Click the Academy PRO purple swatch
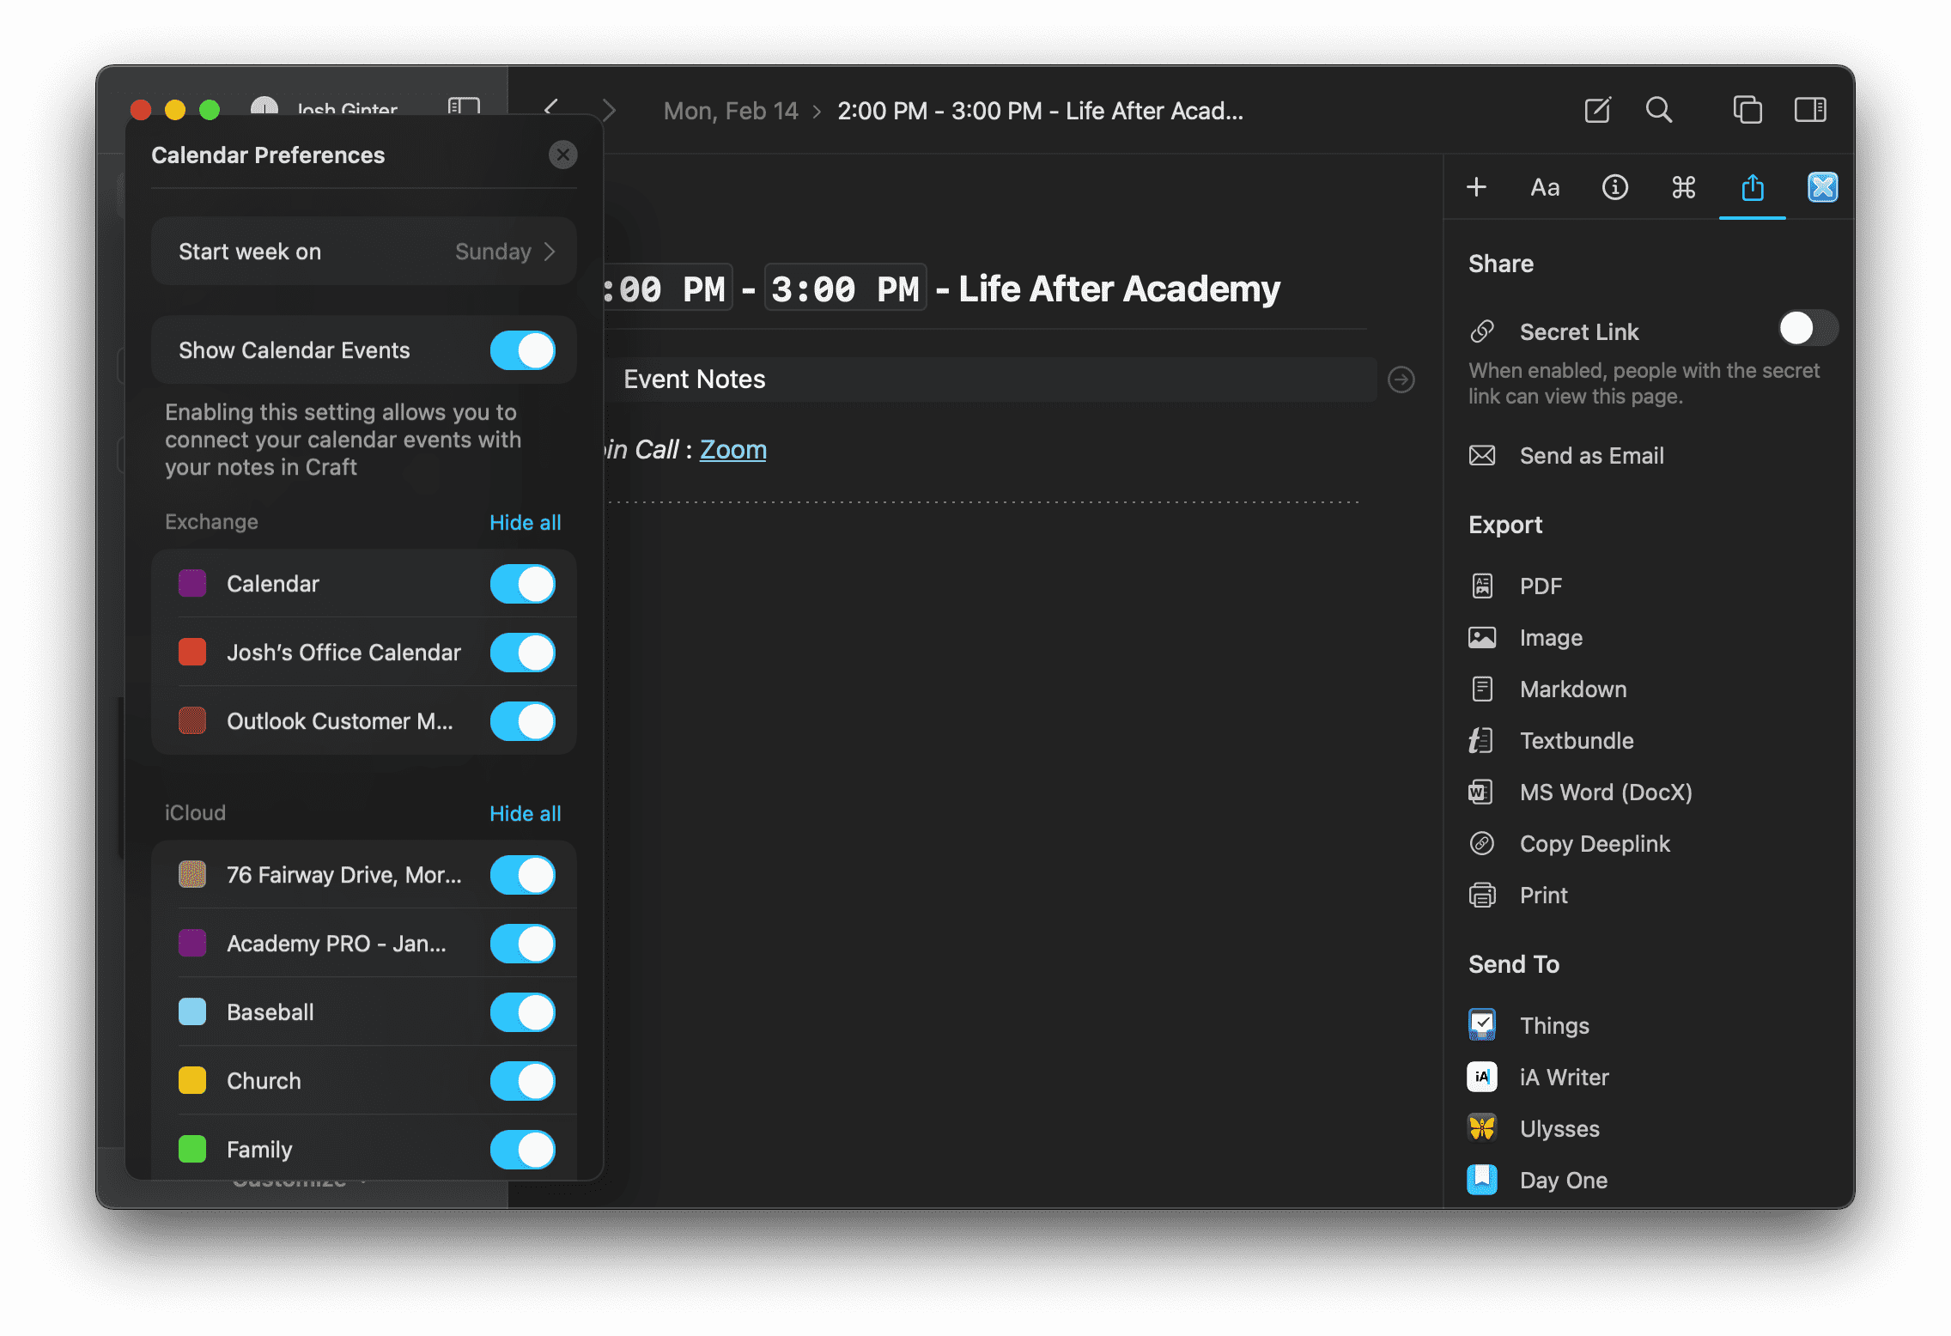The image size is (1951, 1336). coord(192,944)
